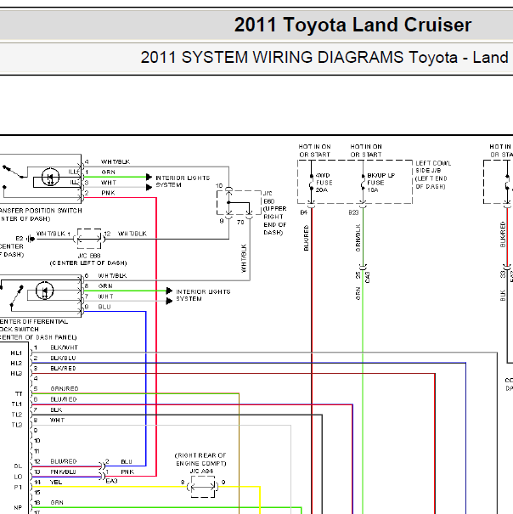
Task: Select the "BLU/RED" label at DL pin 12
Action: click(x=63, y=461)
